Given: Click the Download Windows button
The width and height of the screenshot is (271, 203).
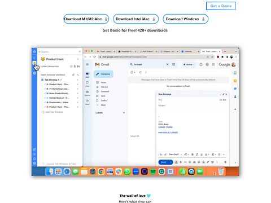Looking at the screenshot, I should click(185, 19).
